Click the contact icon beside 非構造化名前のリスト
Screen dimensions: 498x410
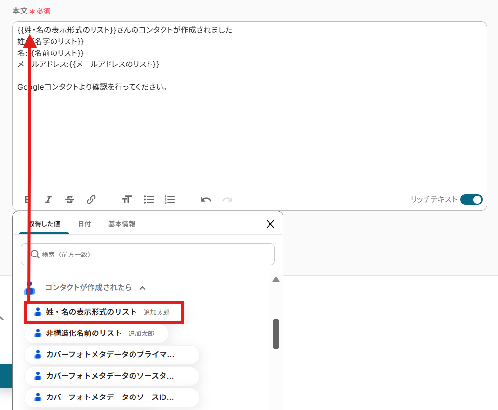coord(37,333)
